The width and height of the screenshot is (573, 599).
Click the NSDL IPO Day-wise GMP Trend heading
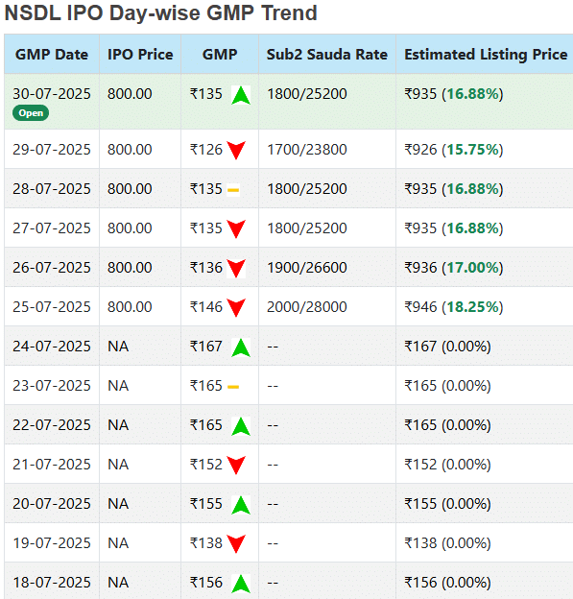click(x=161, y=13)
